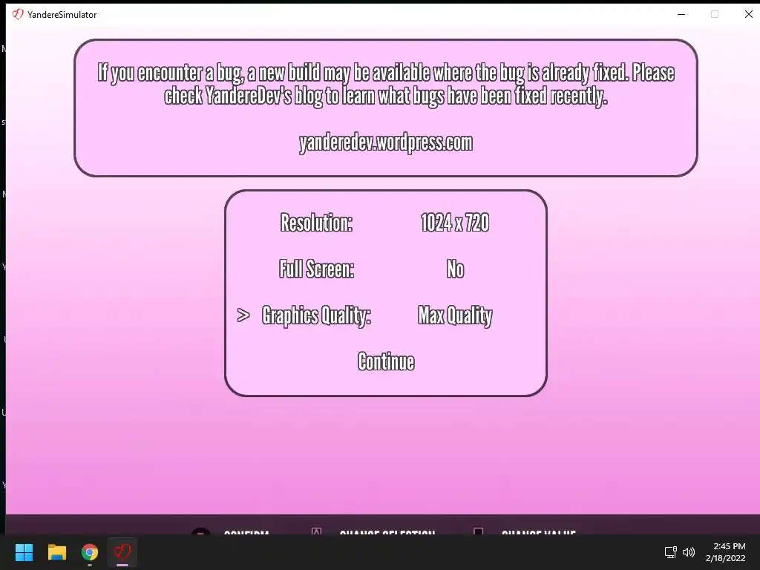Click the bug notice text paragraph
Image resolution: width=760 pixels, height=570 pixels.
pos(386,85)
